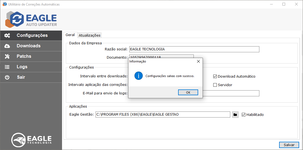303x150 pixels.
Task: Browse folder for Eagle Gestão path
Action: [x=235, y=114]
